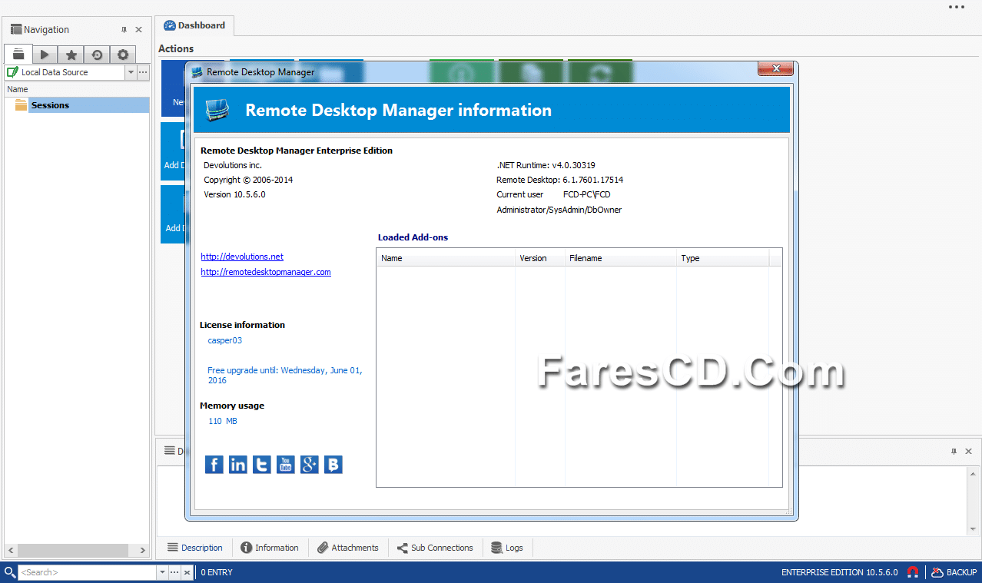Switch to the Logs tab
The width and height of the screenshot is (982, 583).
click(x=507, y=548)
